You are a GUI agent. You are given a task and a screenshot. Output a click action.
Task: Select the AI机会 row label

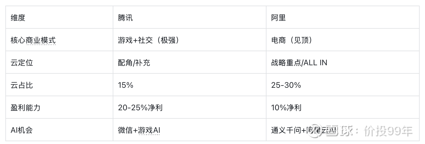pyautogui.click(x=21, y=130)
